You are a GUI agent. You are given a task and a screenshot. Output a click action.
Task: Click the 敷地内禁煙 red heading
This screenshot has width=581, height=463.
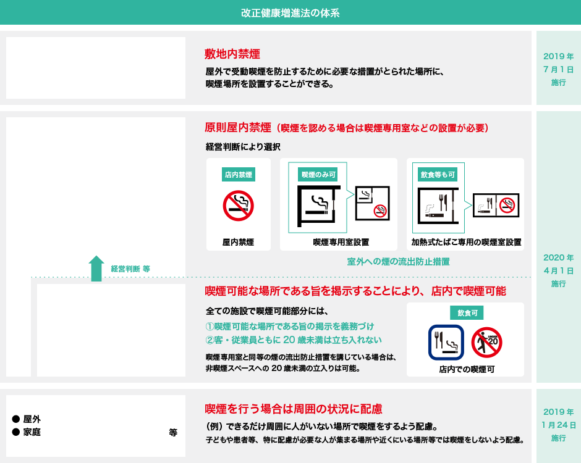click(x=232, y=53)
